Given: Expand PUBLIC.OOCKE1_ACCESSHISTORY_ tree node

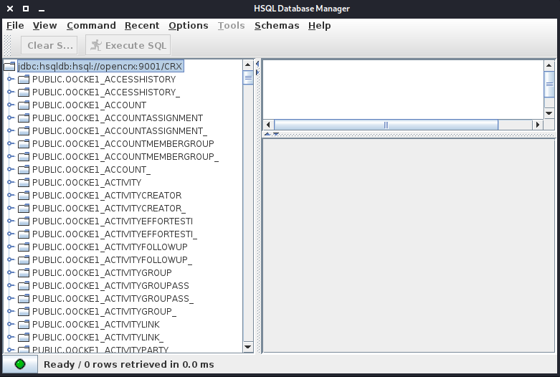Looking at the screenshot, I should [x=11, y=92].
